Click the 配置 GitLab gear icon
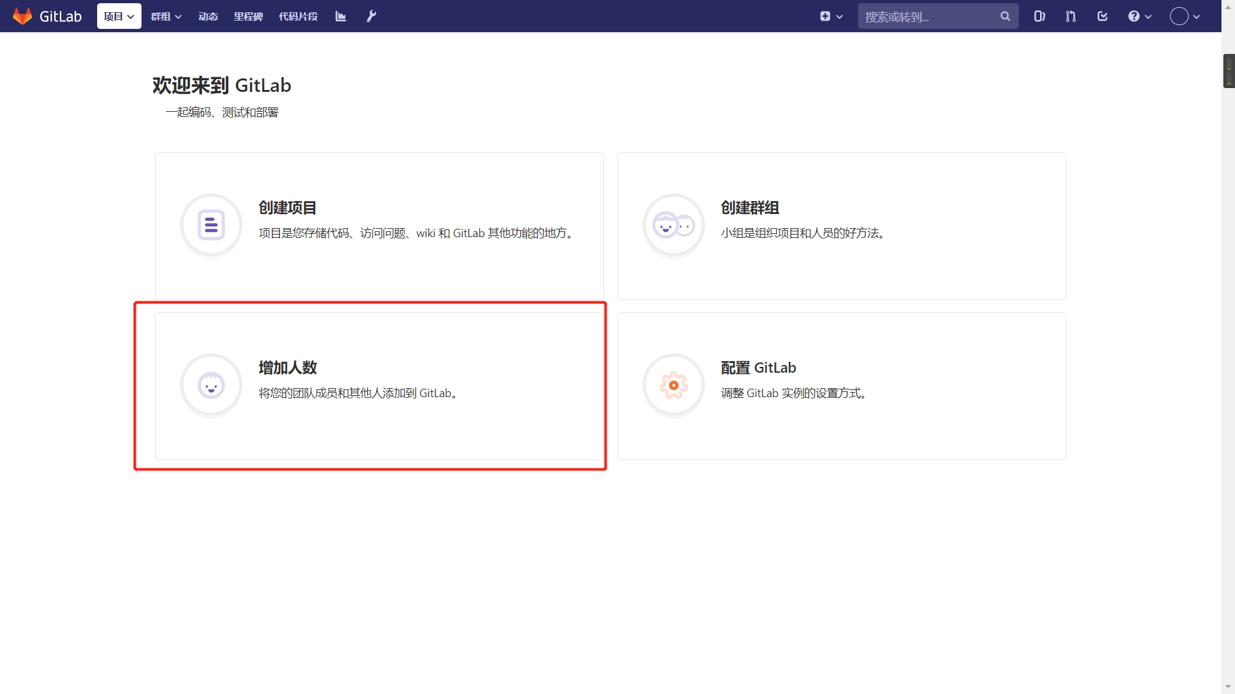This screenshot has height=694, width=1235. pyautogui.click(x=673, y=385)
